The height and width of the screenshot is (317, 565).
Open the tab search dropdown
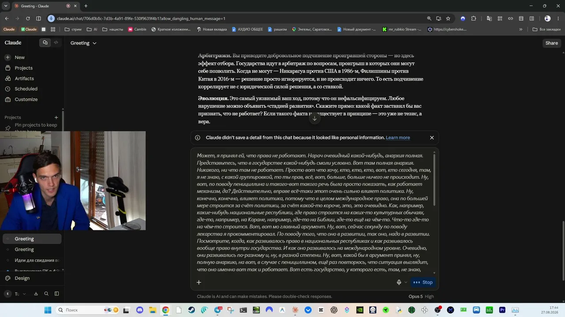6,6
